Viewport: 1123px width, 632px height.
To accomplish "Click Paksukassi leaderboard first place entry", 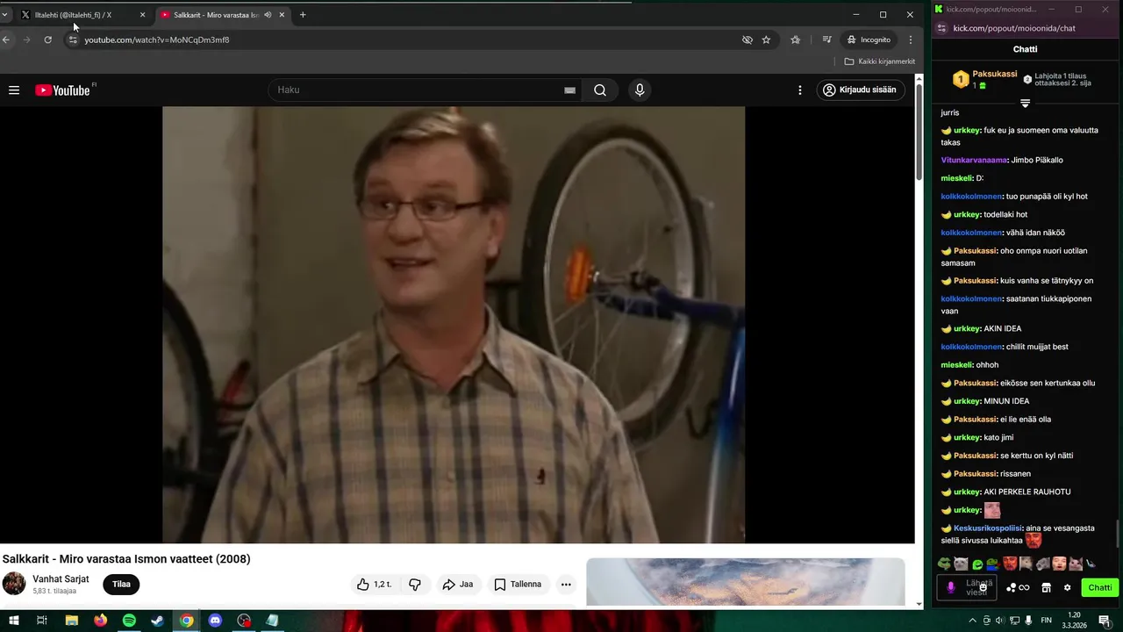I will tap(984, 79).
